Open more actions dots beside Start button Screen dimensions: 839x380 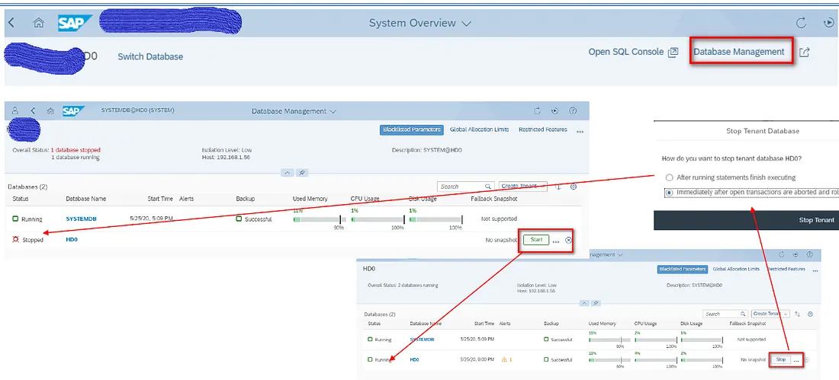click(x=556, y=241)
